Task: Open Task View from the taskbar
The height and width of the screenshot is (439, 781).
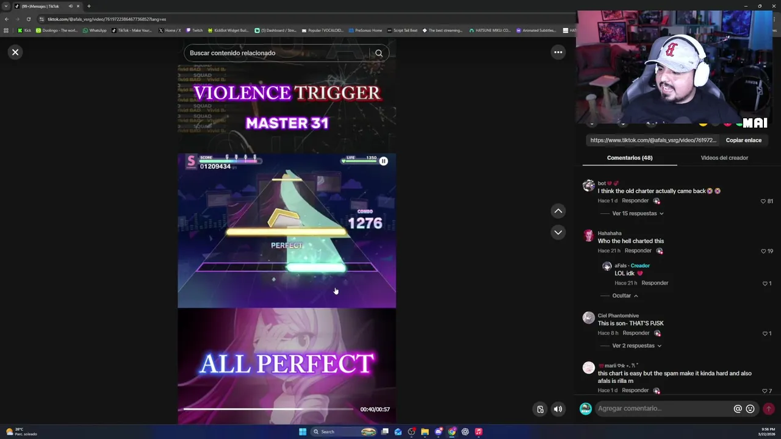Action: pyautogui.click(x=385, y=432)
